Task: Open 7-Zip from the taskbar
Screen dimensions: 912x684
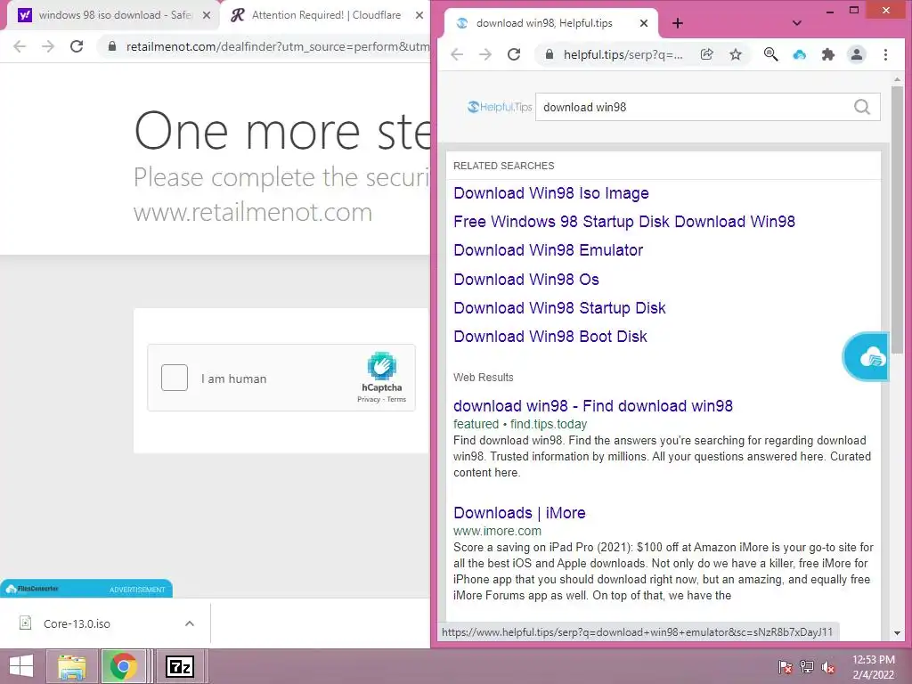Action: click(179, 666)
